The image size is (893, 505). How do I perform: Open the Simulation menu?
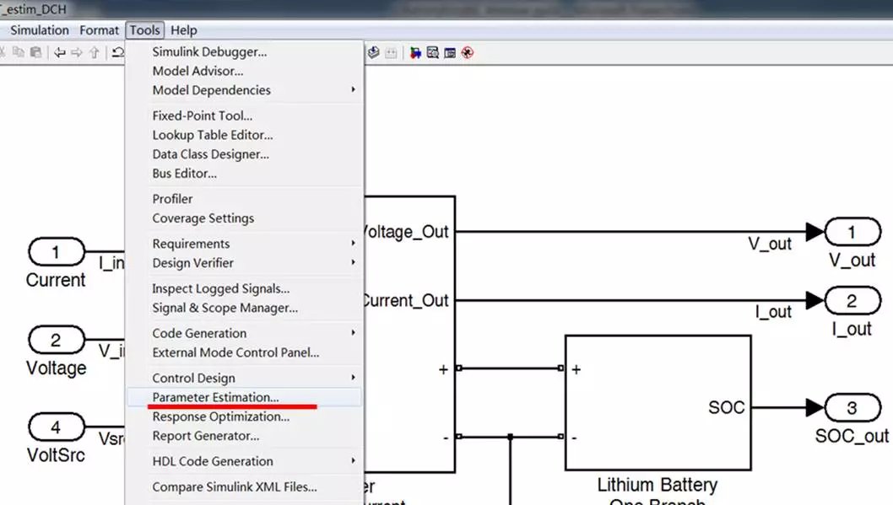point(40,30)
